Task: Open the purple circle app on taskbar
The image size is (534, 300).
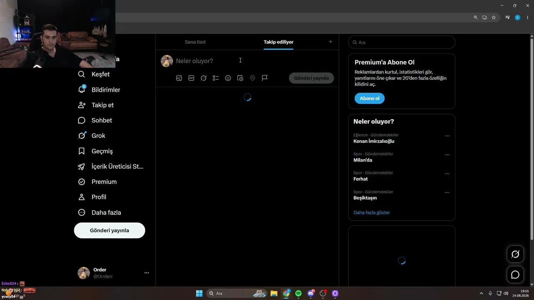Action: [x=335, y=293]
